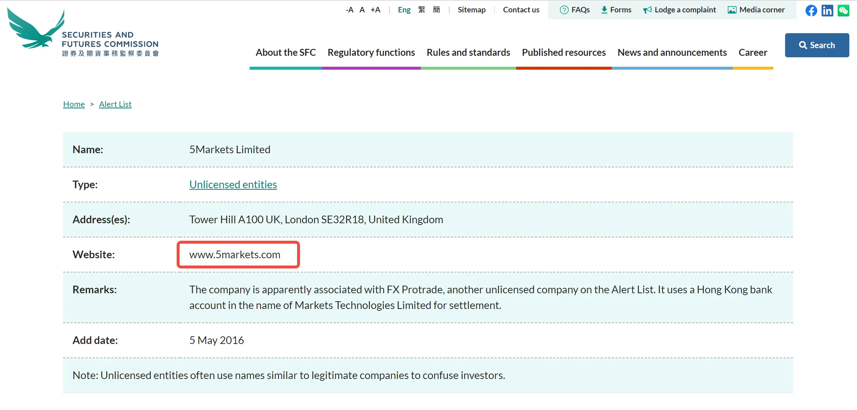Increase font size with +A
Screen dimensions: 857x410
tap(376, 10)
